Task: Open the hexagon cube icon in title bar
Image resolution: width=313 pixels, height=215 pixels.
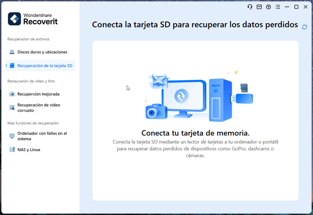Action: pyautogui.click(x=268, y=7)
